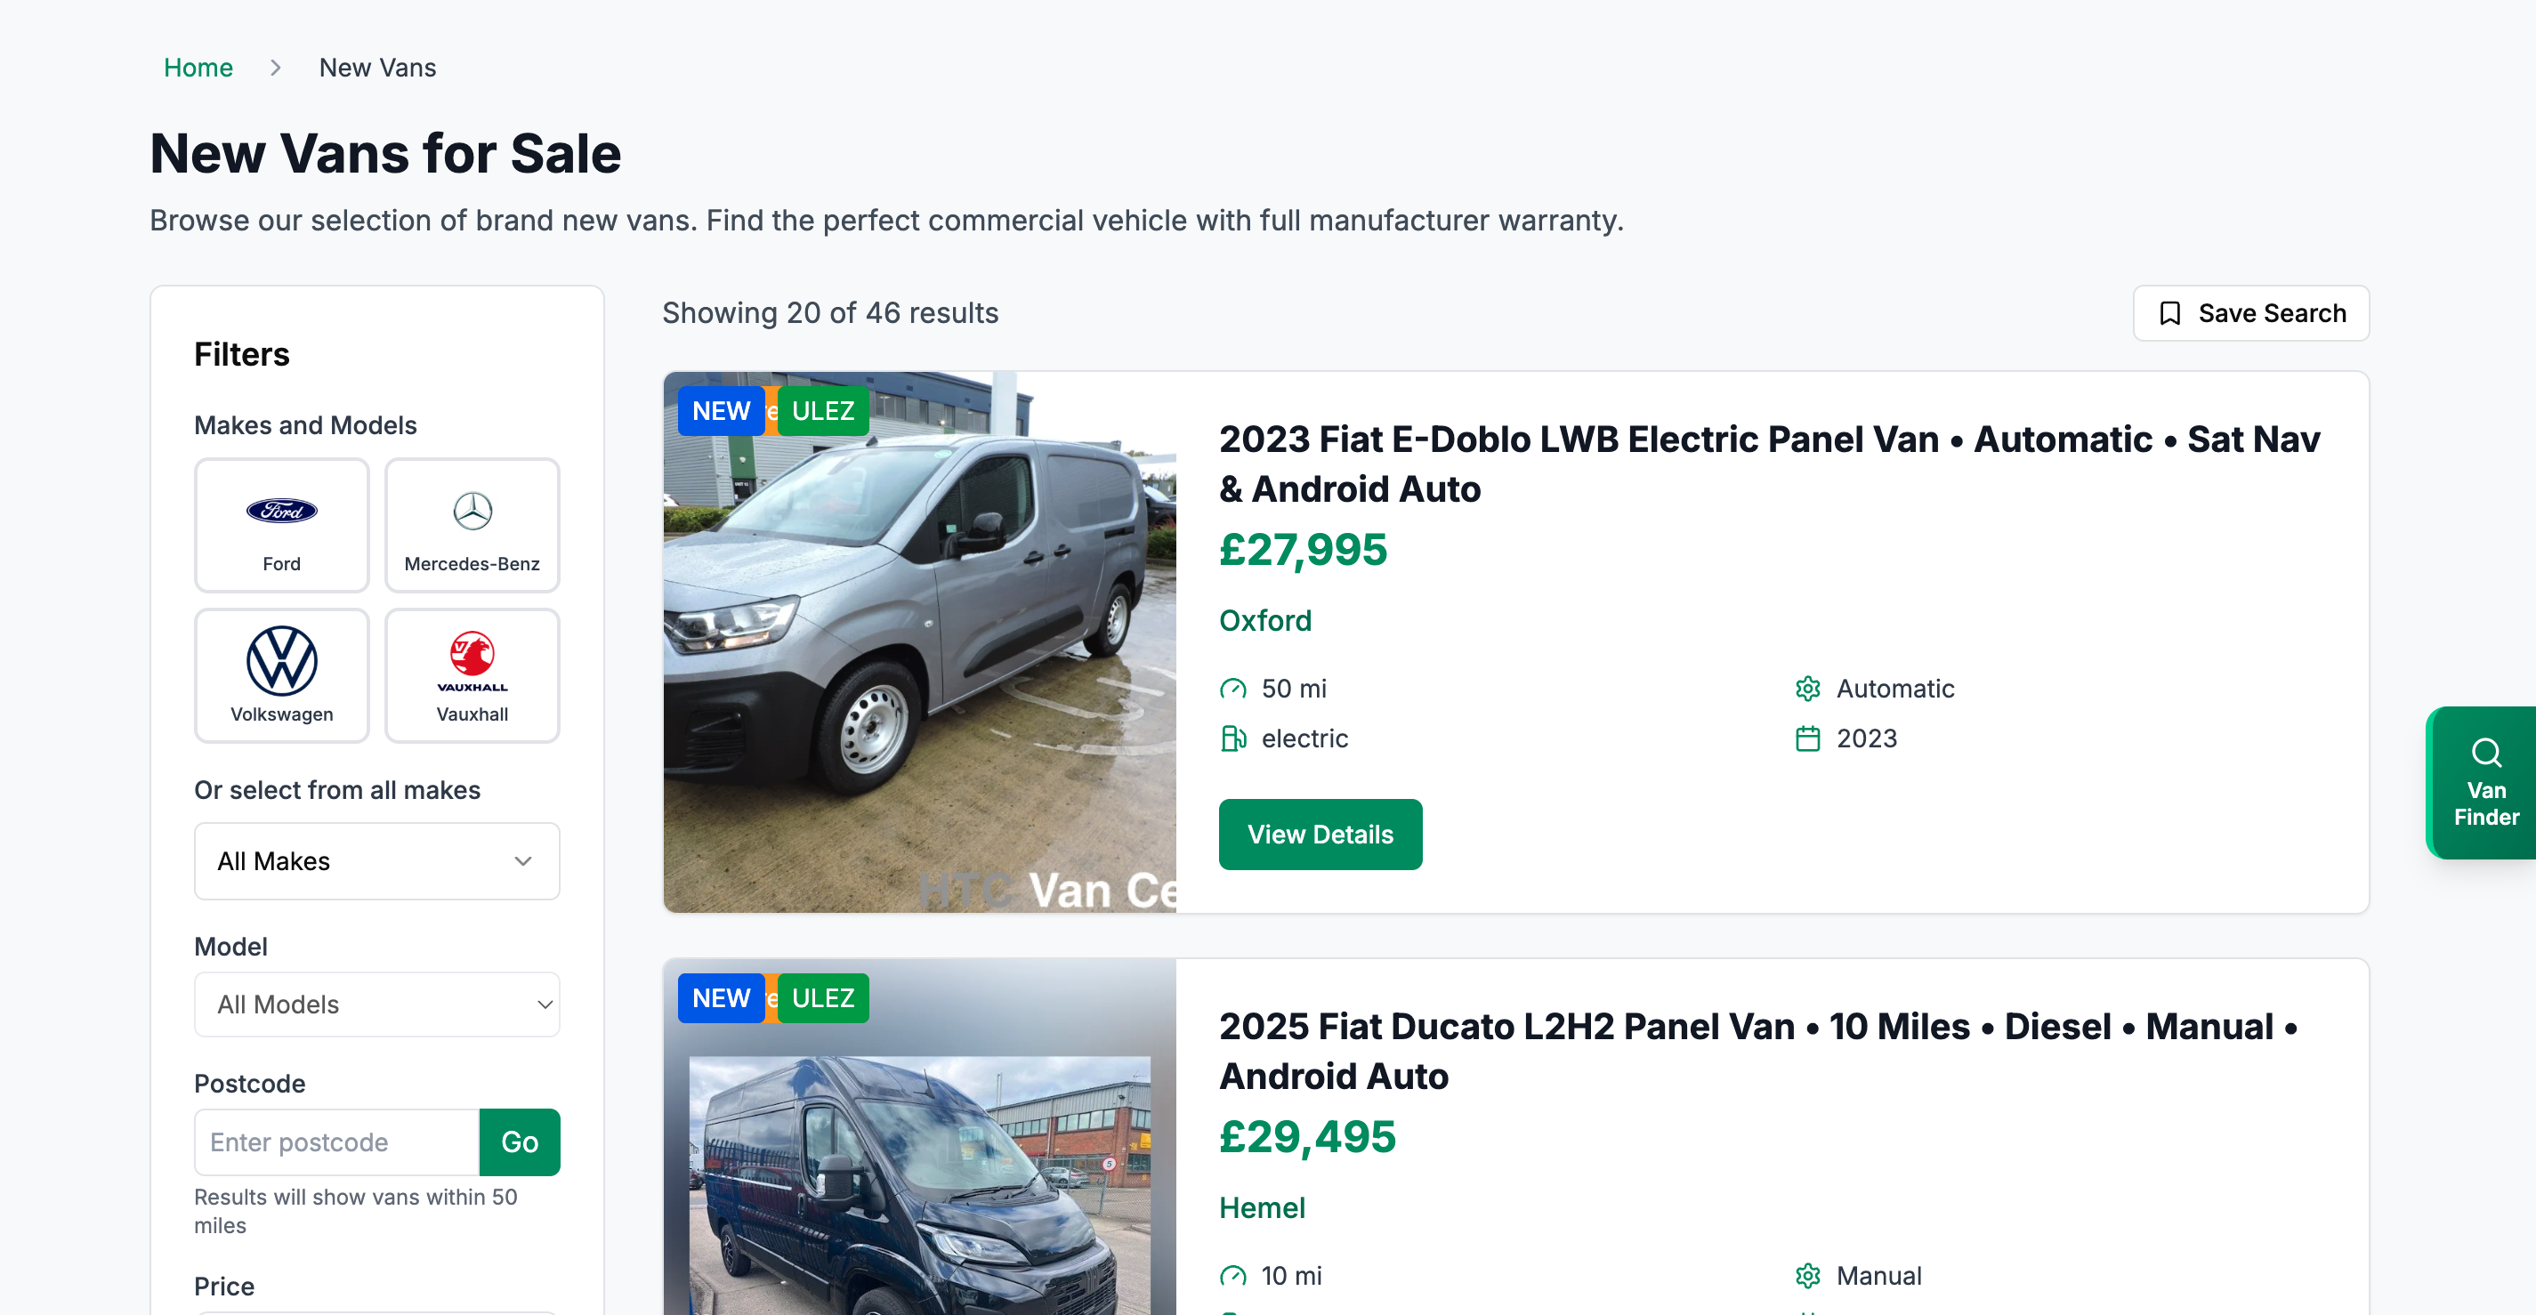Choose the Mercedes-Benz logo tile
Image resolution: width=2536 pixels, height=1315 pixels.
coord(472,511)
